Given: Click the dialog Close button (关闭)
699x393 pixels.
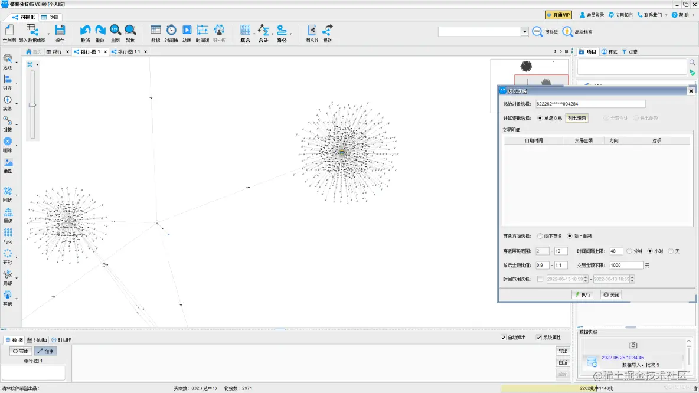Looking at the screenshot, I should (610, 294).
